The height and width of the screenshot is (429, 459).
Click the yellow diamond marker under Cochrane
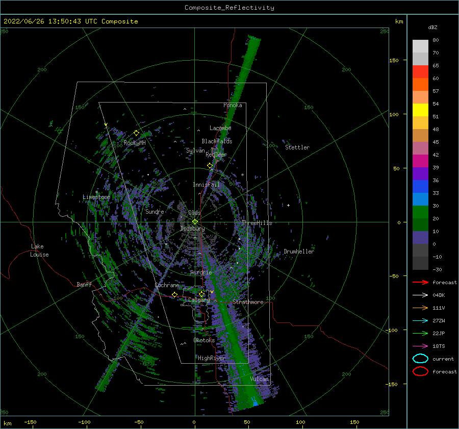click(x=174, y=295)
